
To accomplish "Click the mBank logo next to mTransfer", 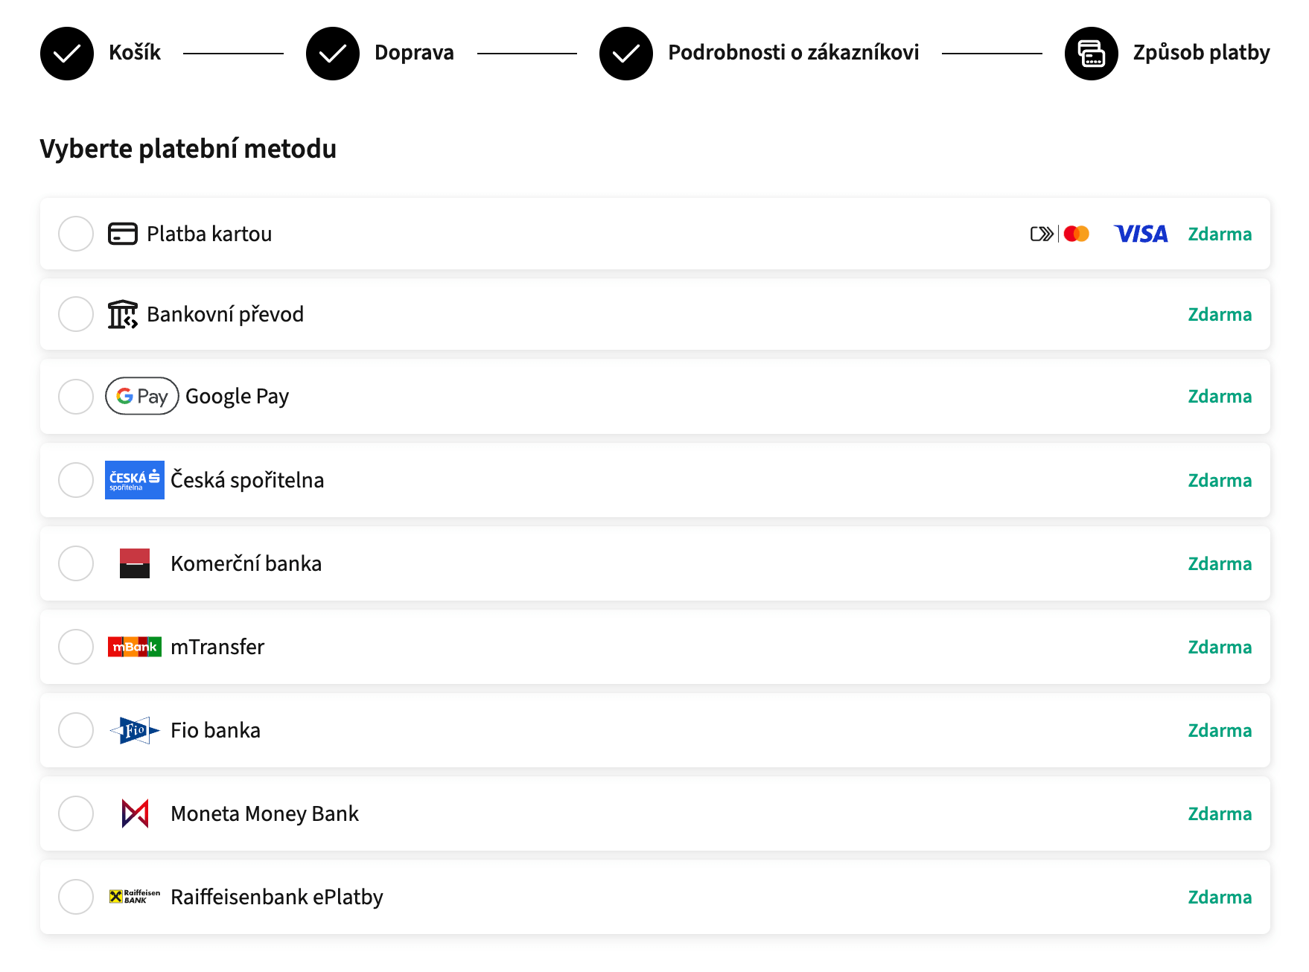I will coord(134,647).
